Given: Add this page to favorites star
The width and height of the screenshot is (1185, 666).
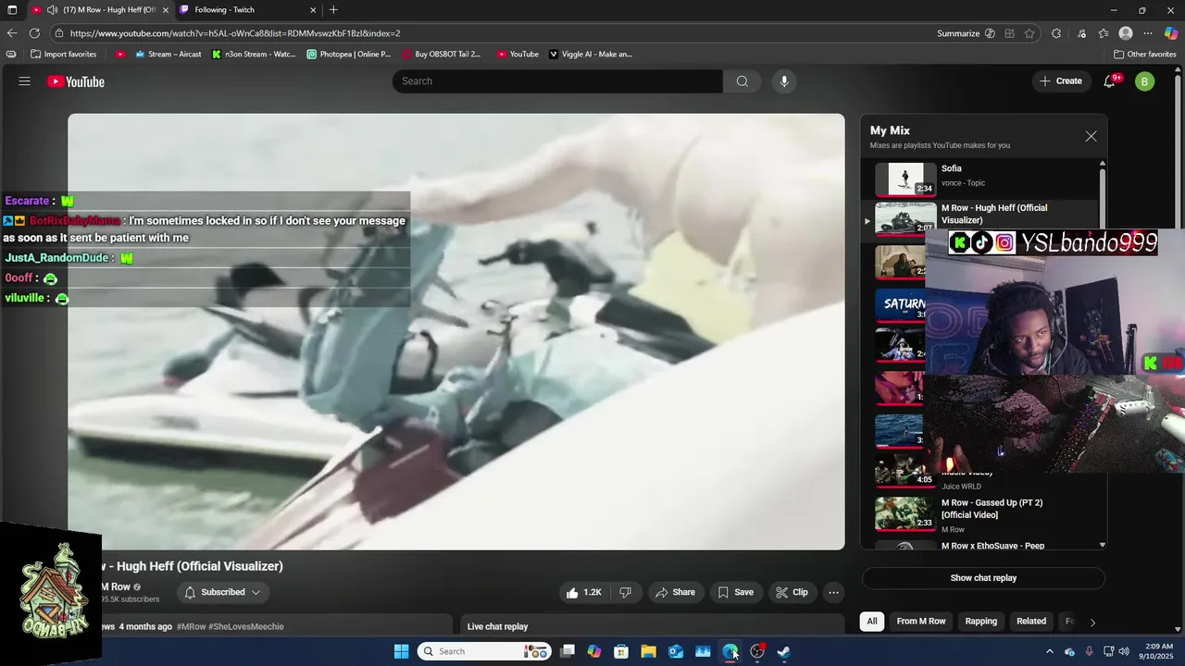Looking at the screenshot, I should [1029, 33].
